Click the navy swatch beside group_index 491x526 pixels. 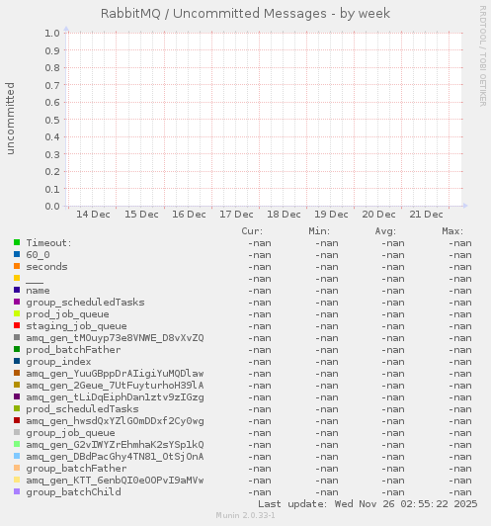pyautogui.click(x=17, y=361)
